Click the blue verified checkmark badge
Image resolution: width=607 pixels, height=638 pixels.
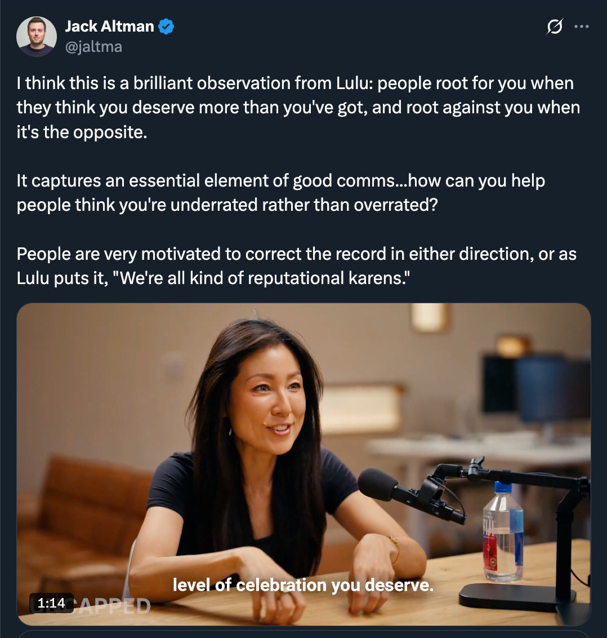[x=166, y=27]
